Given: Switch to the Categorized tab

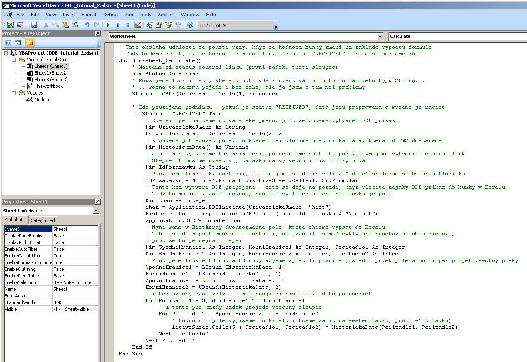Looking at the screenshot, I should point(43,220).
